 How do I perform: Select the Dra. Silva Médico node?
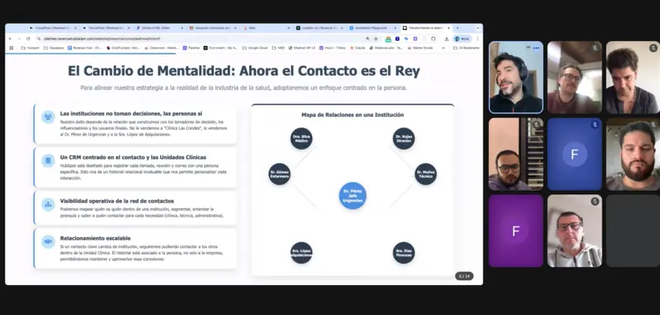[x=301, y=139]
